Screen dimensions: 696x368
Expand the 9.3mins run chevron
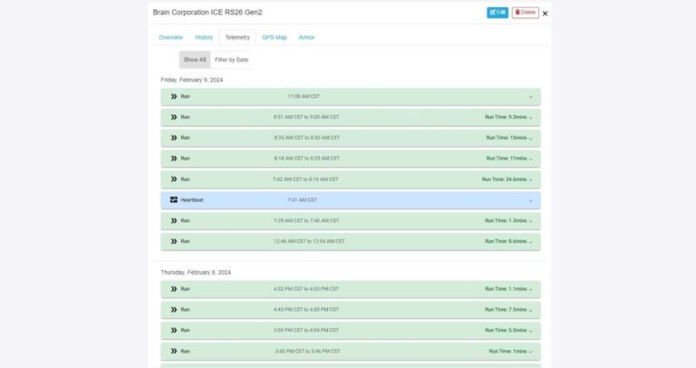530,118
